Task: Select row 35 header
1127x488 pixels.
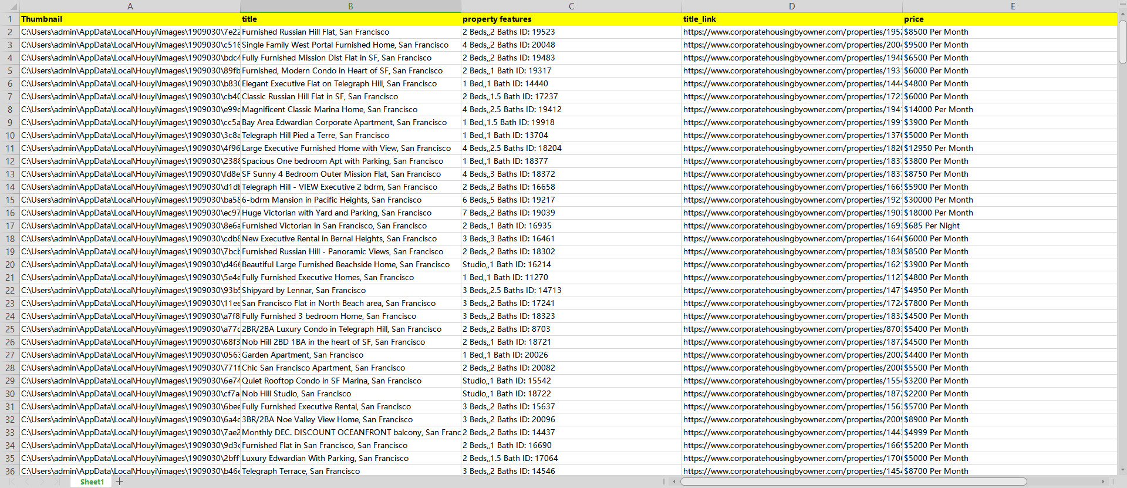Action: 9,458
